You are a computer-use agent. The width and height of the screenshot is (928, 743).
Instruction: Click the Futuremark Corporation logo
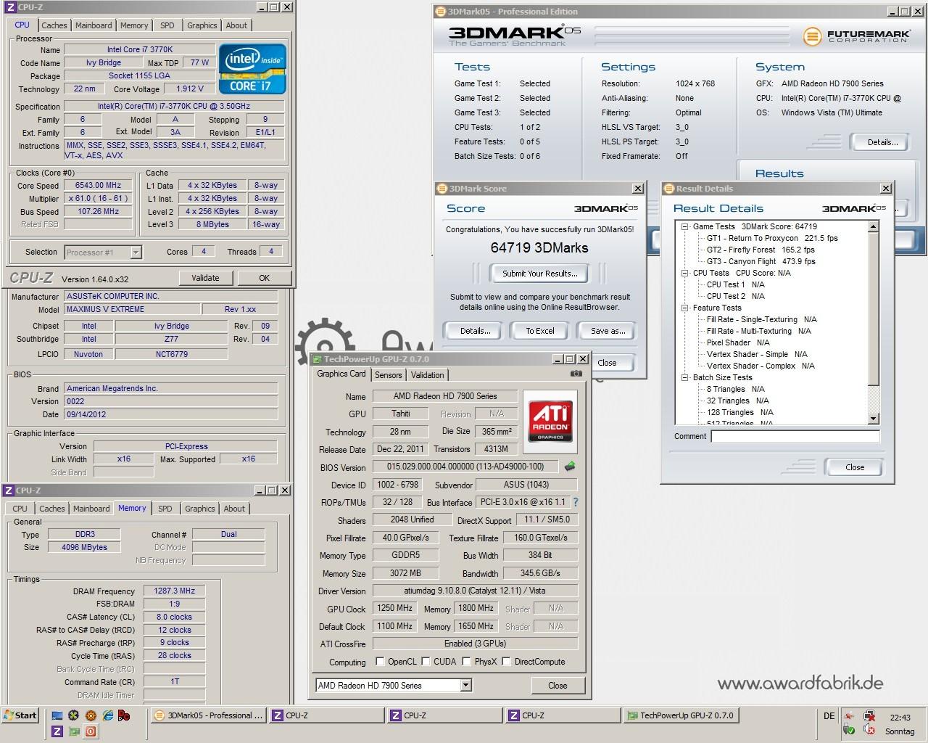[856, 36]
